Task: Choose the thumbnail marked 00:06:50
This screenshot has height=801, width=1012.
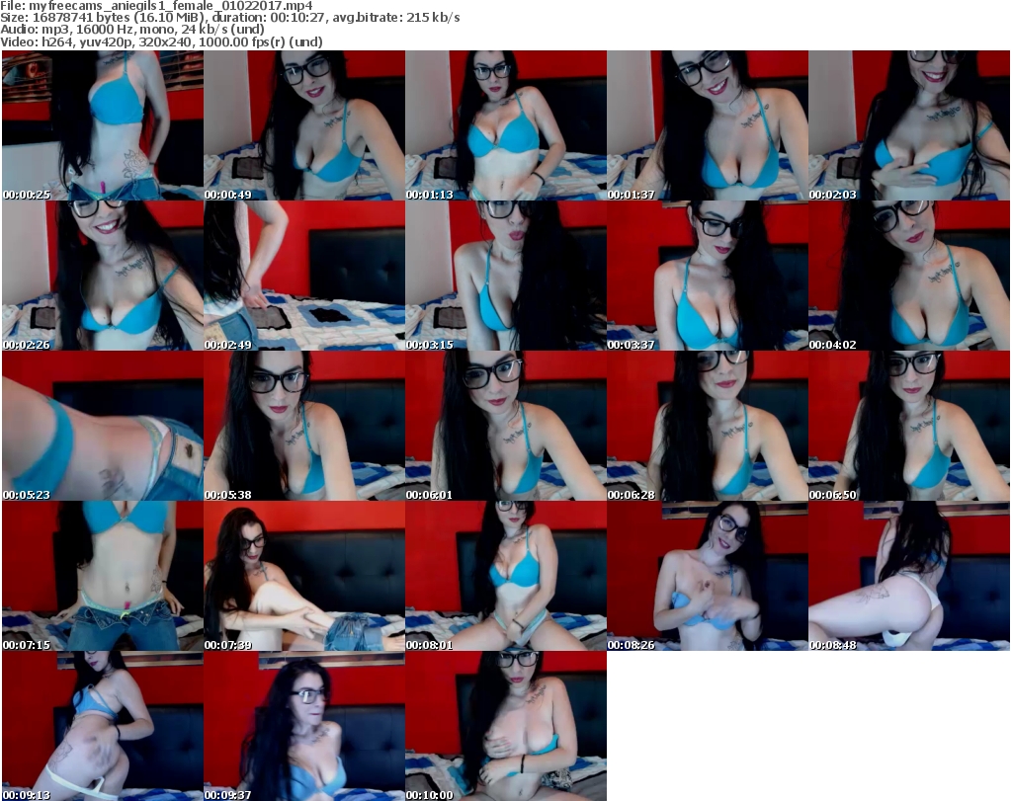Action: tap(909, 426)
